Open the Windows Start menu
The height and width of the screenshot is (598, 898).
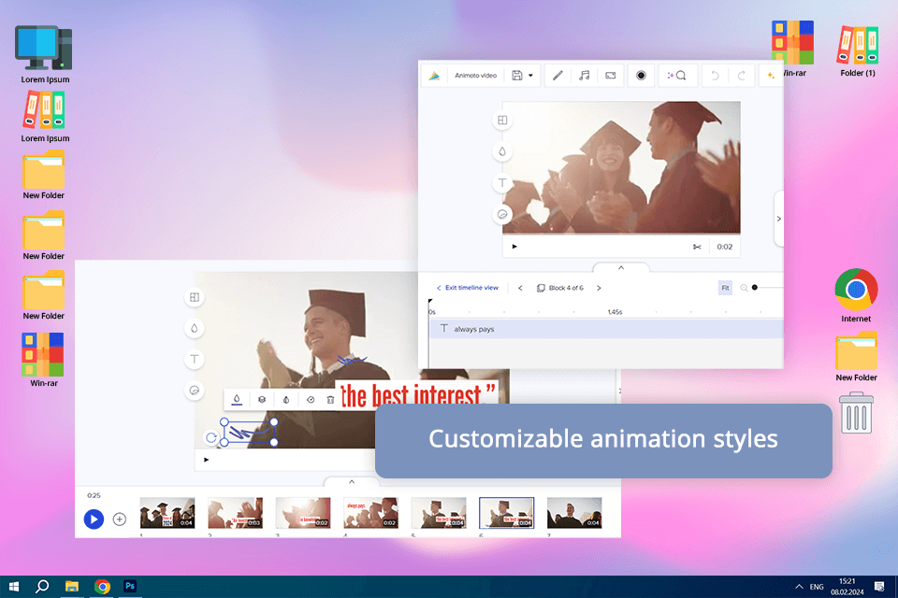(14, 587)
